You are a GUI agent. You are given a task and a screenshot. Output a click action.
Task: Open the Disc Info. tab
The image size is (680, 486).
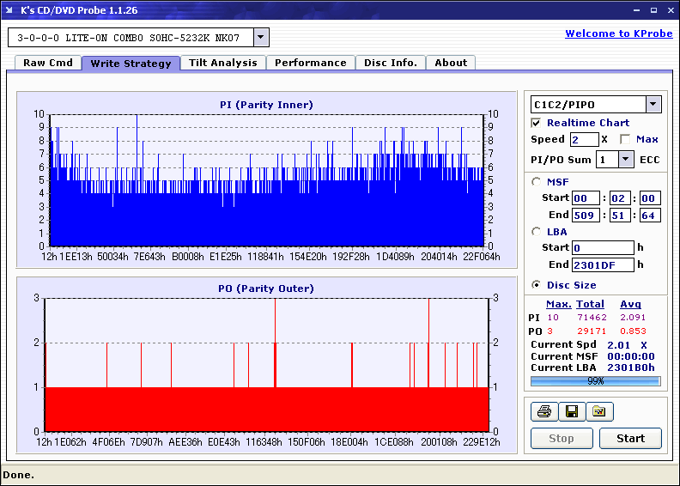(390, 63)
